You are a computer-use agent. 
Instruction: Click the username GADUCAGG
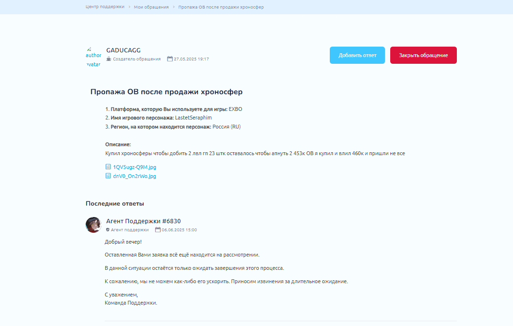[x=123, y=50]
